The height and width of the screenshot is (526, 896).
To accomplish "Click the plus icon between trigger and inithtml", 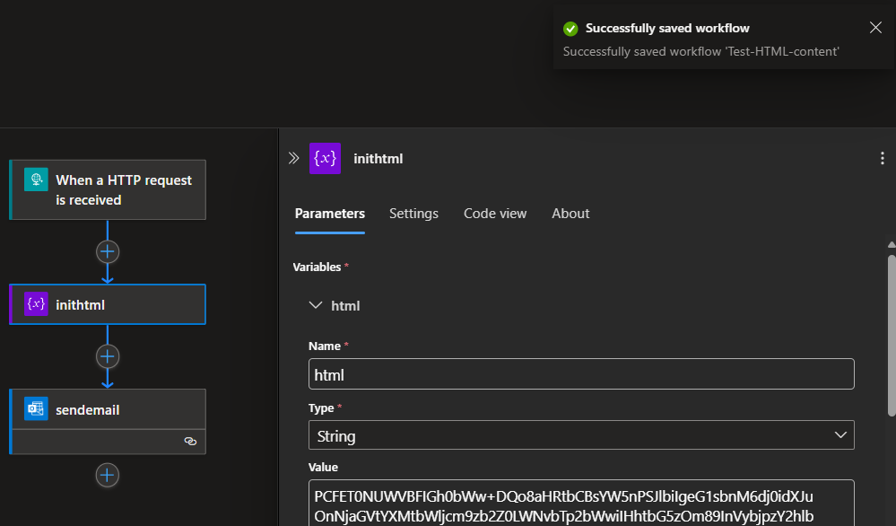I will pos(107,251).
